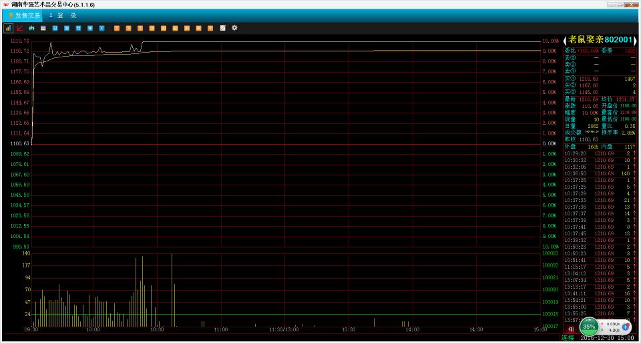The width and height of the screenshot is (641, 344).
Task: Click the 990.53 bottom price axis label
Action: tap(21, 247)
